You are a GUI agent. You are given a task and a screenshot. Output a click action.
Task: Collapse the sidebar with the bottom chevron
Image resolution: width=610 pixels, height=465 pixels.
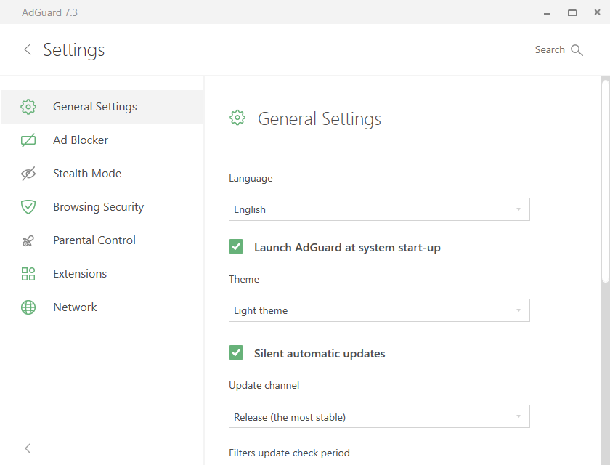pyautogui.click(x=28, y=448)
